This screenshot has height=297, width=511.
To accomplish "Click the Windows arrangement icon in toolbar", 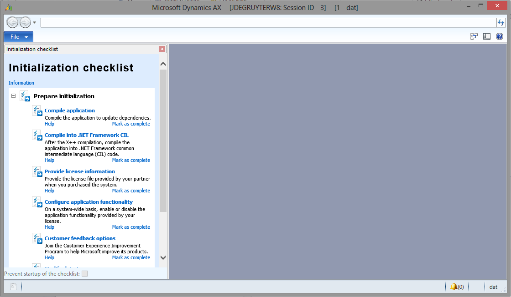I will click(x=474, y=36).
